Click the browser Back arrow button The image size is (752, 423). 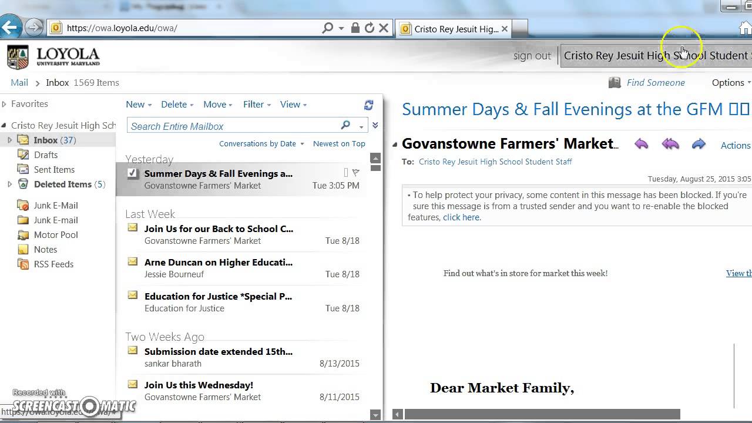point(11,27)
